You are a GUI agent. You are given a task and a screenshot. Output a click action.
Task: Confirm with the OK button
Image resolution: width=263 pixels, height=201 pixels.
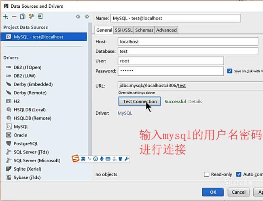click(x=213, y=192)
